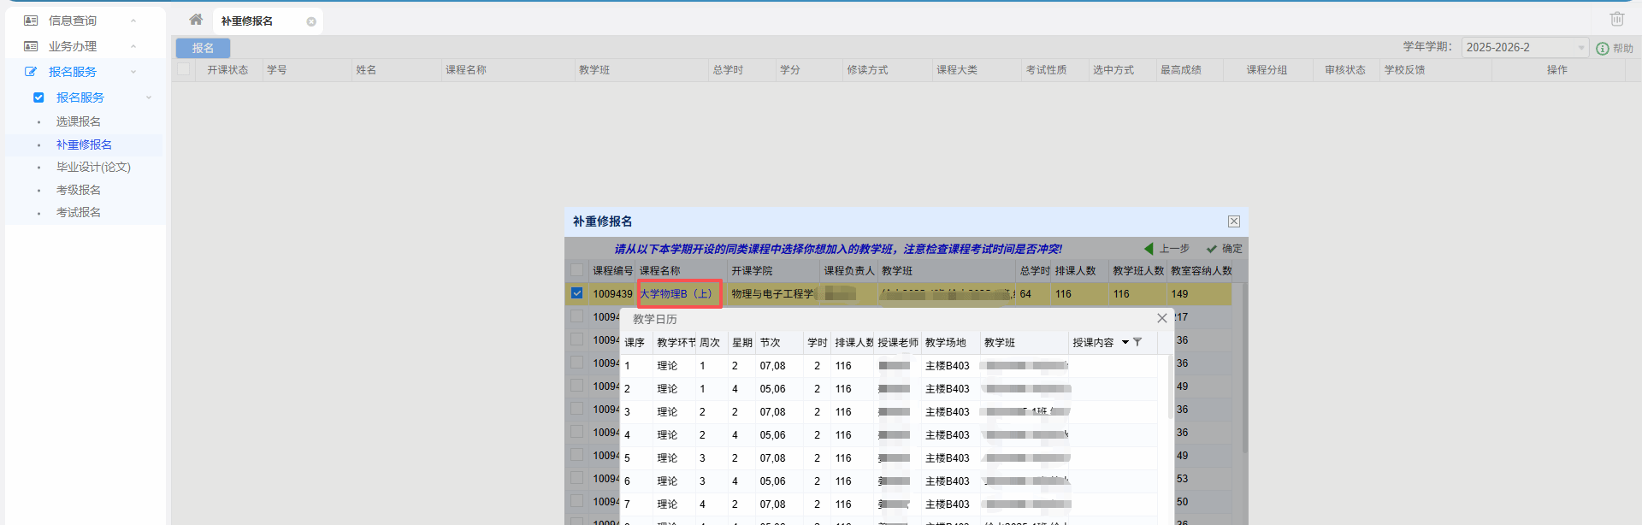Uncheck the selected course 1009439 checkbox

pyautogui.click(x=577, y=293)
